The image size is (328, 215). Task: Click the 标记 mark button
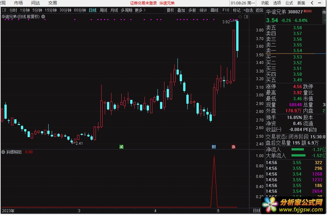237,10
